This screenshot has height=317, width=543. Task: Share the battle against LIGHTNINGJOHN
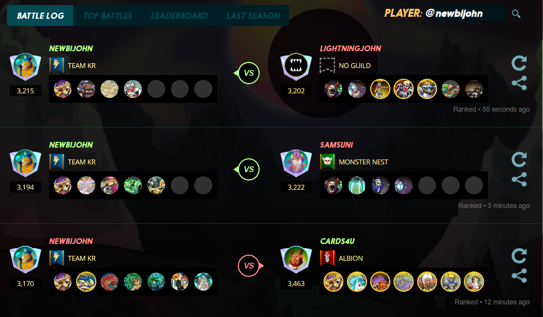pos(519,83)
